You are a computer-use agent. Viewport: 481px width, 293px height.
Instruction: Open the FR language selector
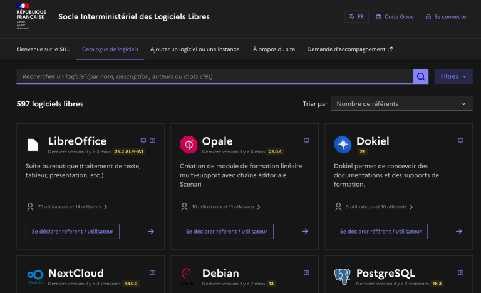356,17
